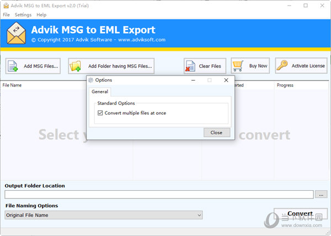The width and height of the screenshot is (331, 236).
Task: Click the Original File Name value
Action: point(27,215)
